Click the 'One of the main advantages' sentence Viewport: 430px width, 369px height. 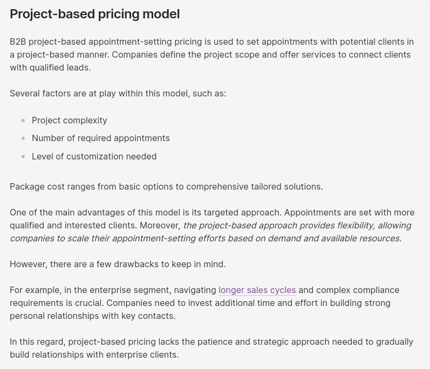146,212
